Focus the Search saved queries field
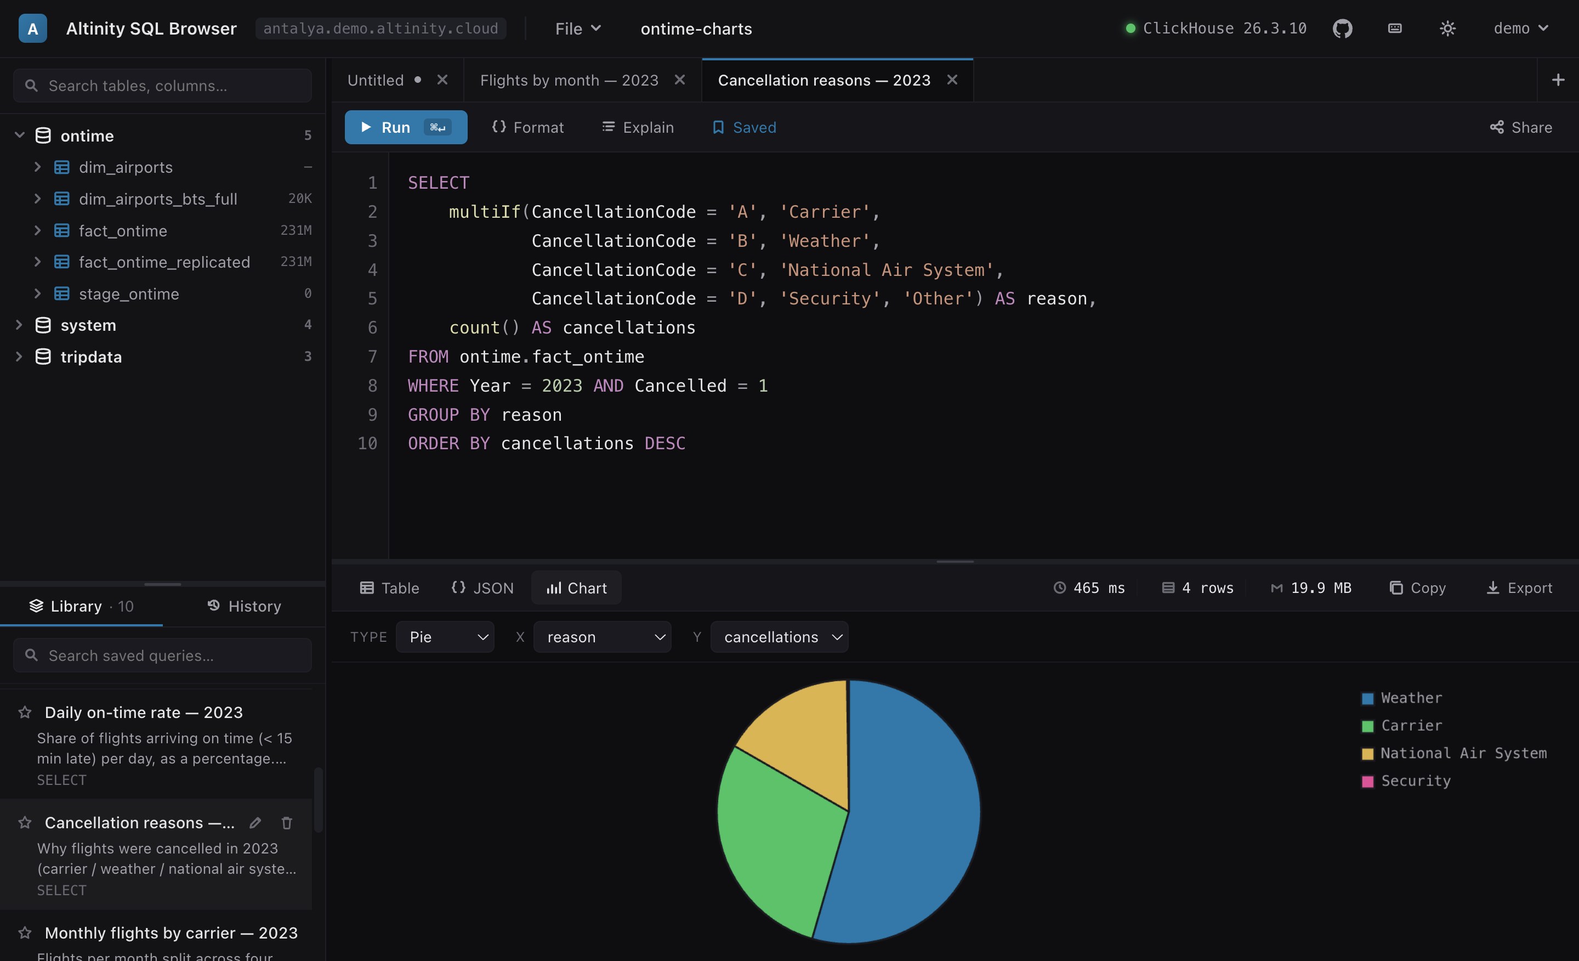1579x961 pixels. click(x=163, y=655)
